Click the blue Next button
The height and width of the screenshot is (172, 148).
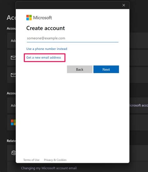point(106,69)
